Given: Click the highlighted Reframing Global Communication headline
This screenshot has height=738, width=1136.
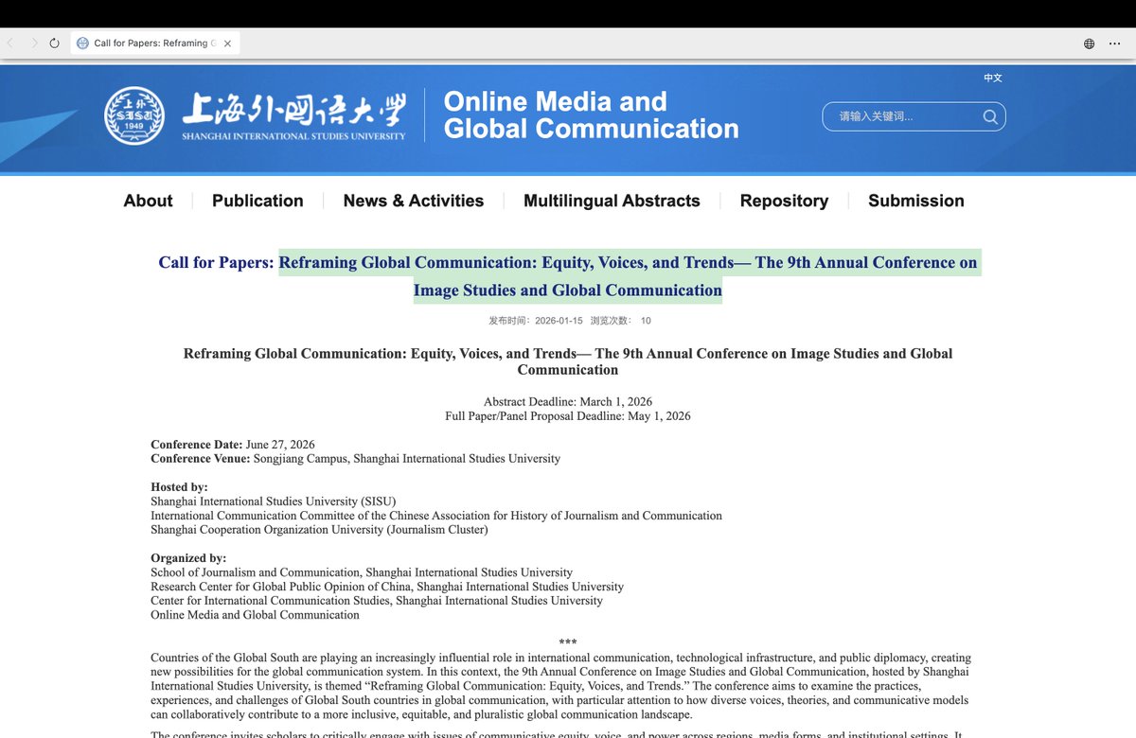Looking at the screenshot, I should (630, 276).
